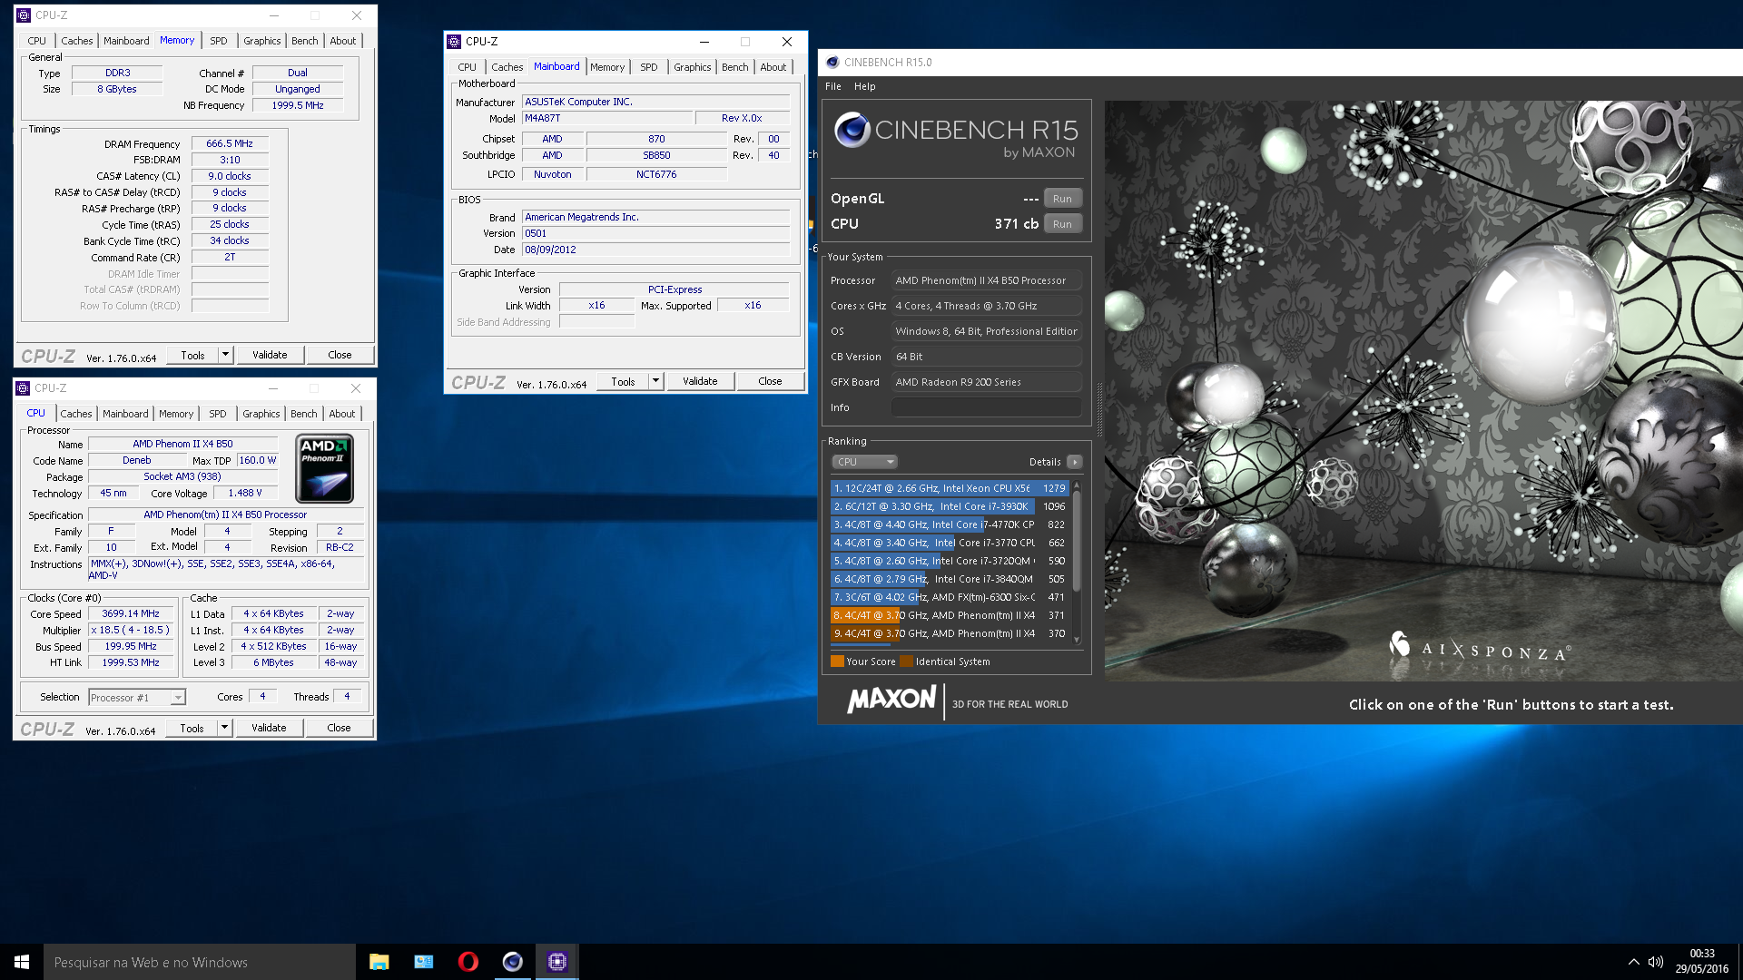Launch Opera browser from the taskbar
Screen dimensions: 1743x980
pyautogui.click(x=468, y=962)
